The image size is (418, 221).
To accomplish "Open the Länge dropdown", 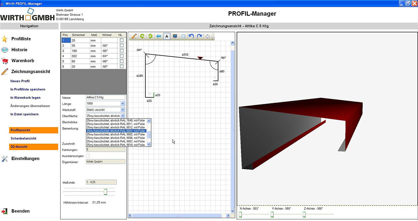I will click(123, 104).
